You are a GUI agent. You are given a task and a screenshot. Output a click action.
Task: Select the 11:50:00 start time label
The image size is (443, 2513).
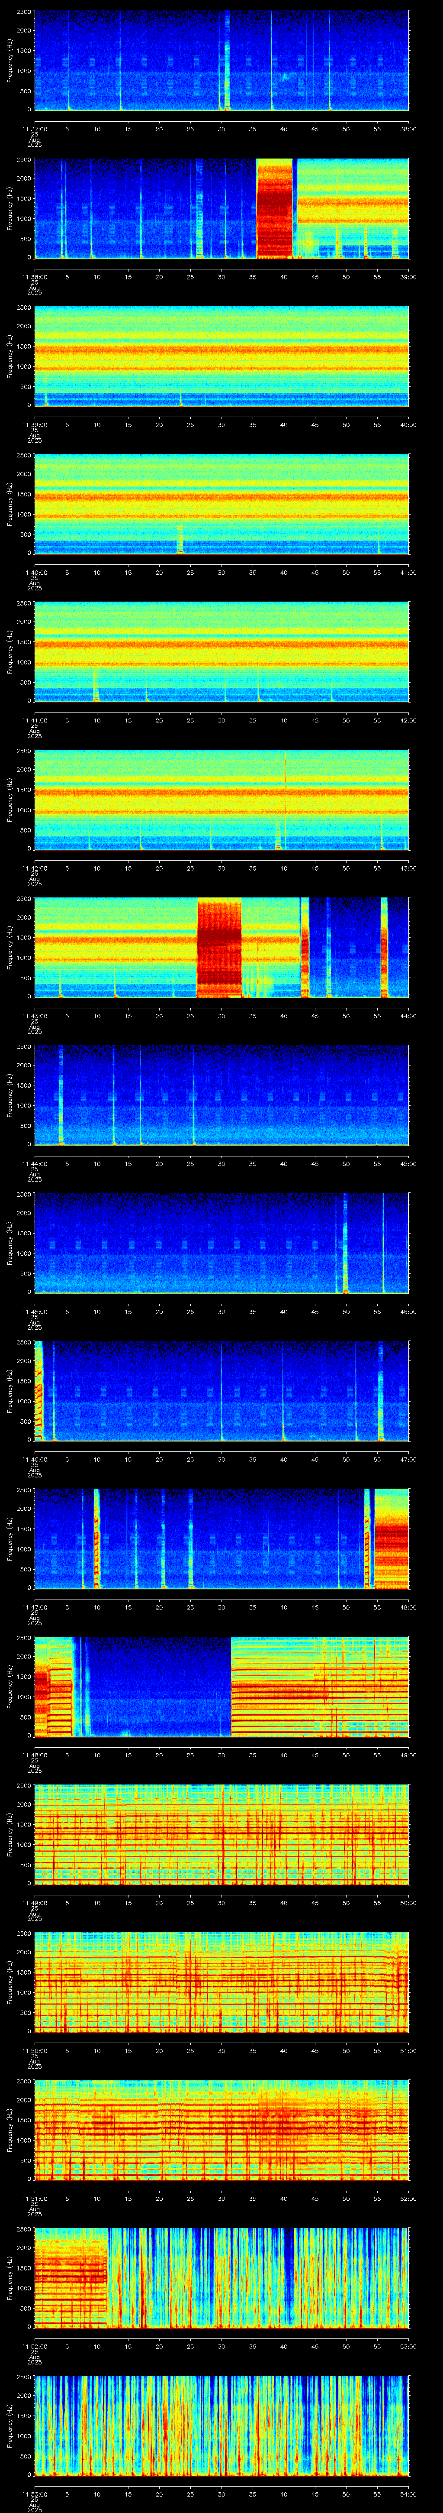coord(34,2050)
